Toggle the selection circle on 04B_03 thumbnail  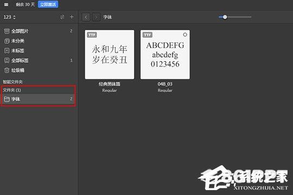point(185,35)
